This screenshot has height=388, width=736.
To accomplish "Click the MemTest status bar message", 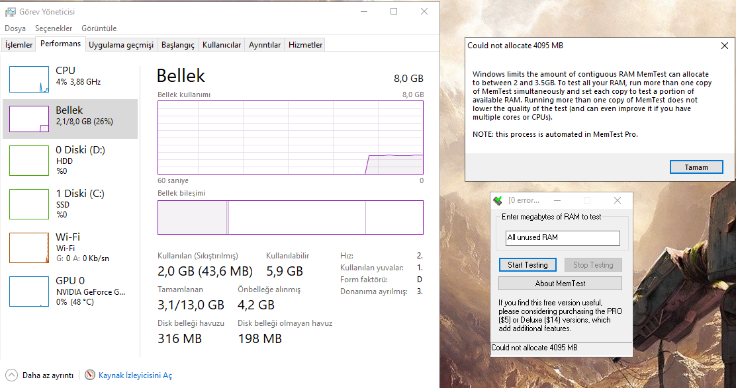I will coord(534,348).
